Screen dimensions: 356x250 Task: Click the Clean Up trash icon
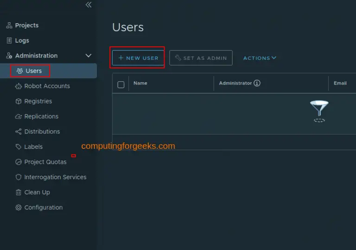tap(19, 192)
